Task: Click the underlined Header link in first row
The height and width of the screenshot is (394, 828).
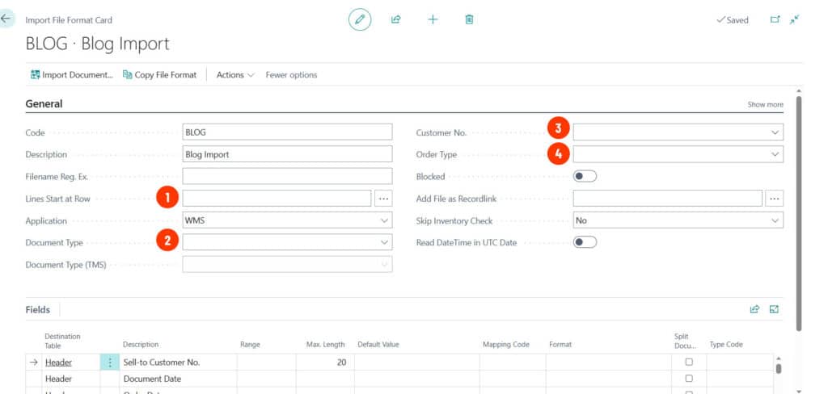Action: 58,363
